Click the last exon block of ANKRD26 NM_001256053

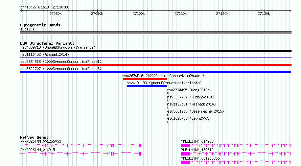click(140, 145)
